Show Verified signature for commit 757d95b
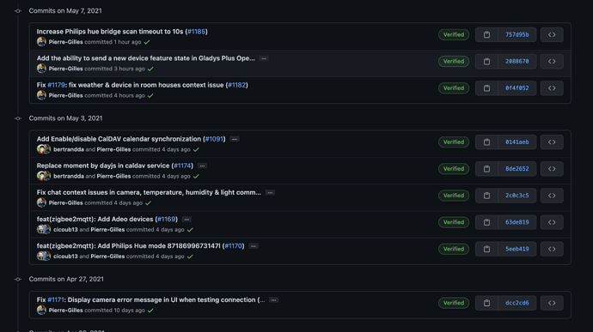 (x=454, y=35)
